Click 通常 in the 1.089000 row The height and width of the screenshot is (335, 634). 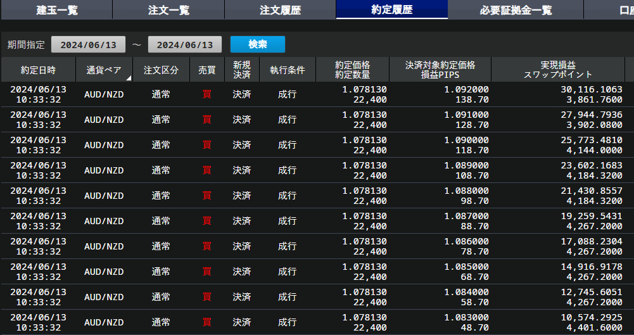click(x=161, y=170)
